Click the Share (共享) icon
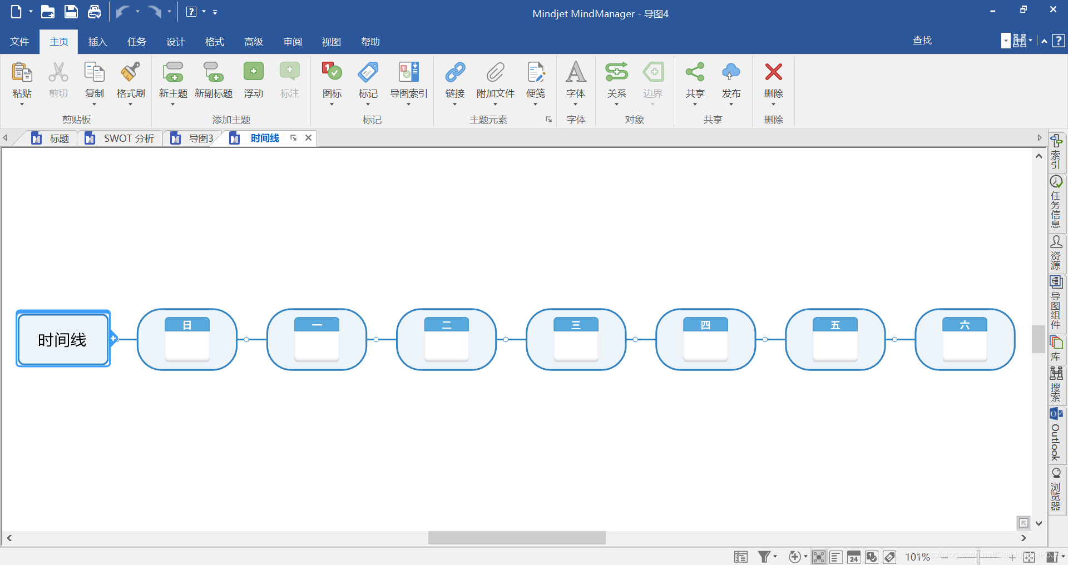Viewport: 1068px width, 565px height. point(695,72)
